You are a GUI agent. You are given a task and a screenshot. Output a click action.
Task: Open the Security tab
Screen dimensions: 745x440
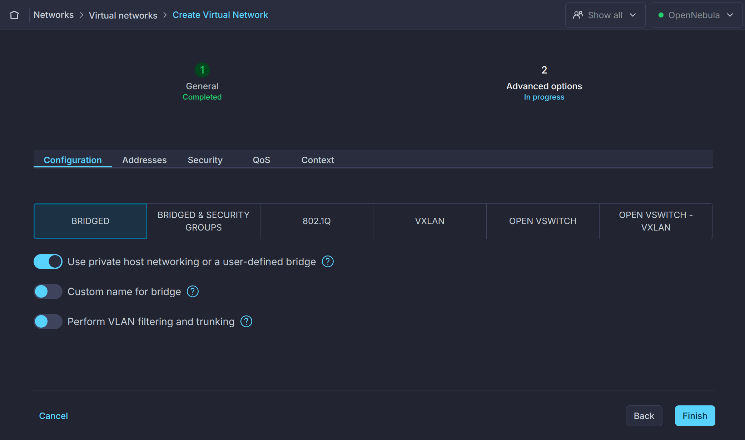[x=205, y=160]
